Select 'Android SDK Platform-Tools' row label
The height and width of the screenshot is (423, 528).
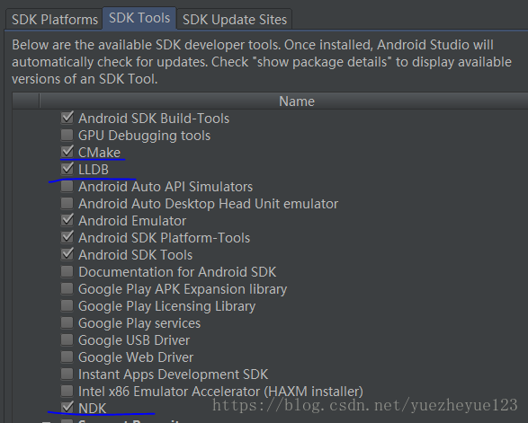point(165,238)
